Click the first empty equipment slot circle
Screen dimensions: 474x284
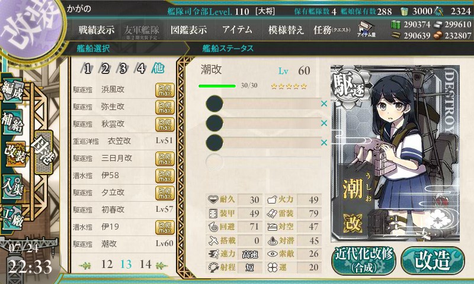point(214,104)
